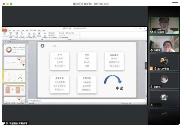This screenshot has width=183, height=127.
Task: Click the notes area below the slide
Action: (86, 101)
